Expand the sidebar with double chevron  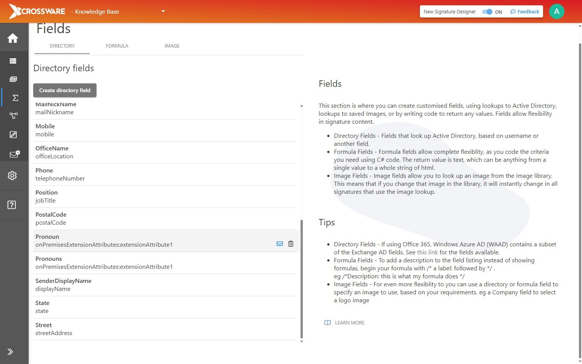[10, 352]
